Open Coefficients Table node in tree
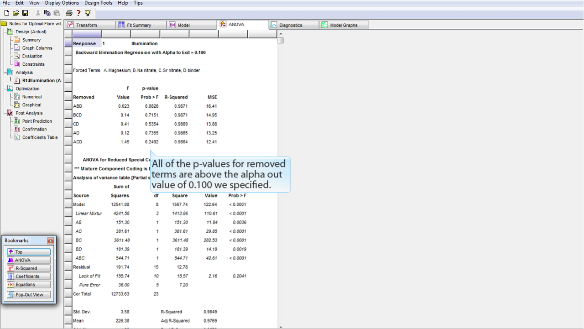Screen dimensions: 584x329 pos(40,137)
